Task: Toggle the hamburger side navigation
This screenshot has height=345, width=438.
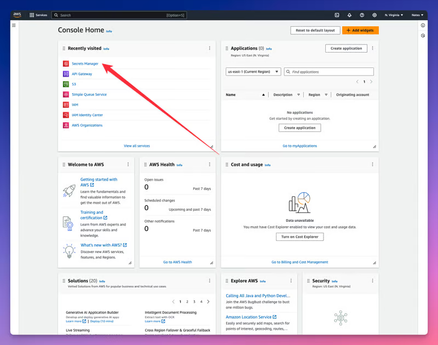Action: point(14,25)
